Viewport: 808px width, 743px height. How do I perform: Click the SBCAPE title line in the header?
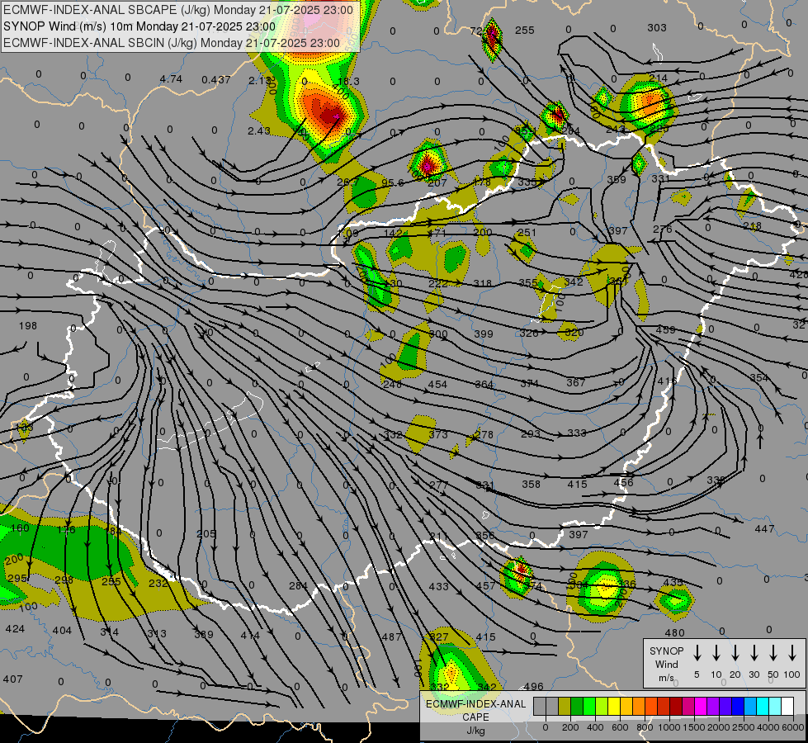click(178, 10)
